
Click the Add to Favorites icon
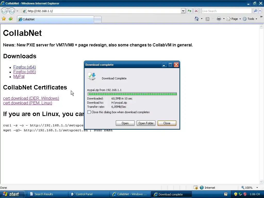pyautogui.click(x=11, y=19)
